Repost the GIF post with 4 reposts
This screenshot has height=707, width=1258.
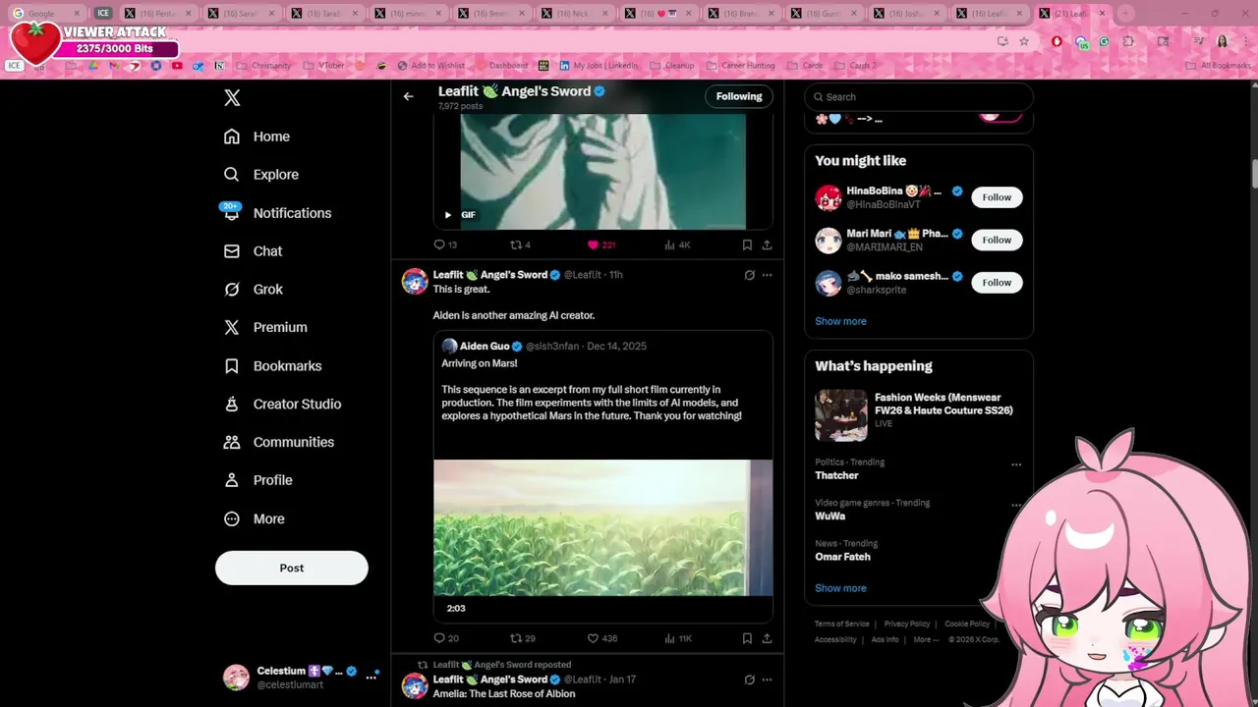[521, 245]
